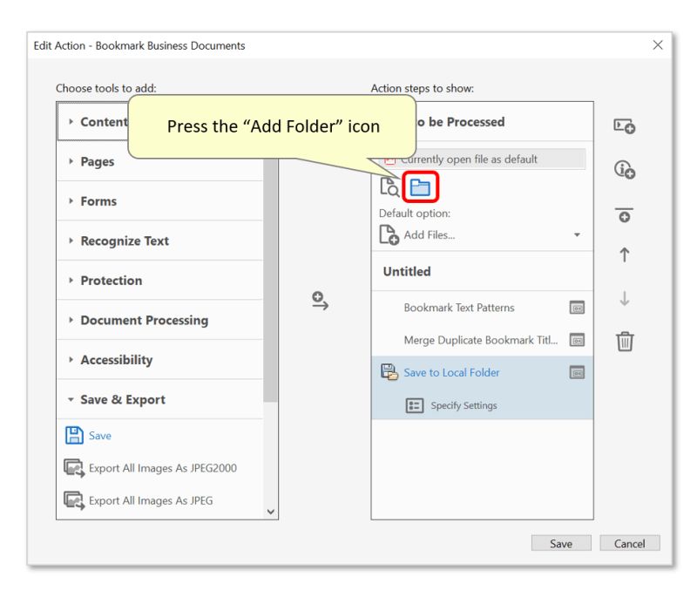Click arrow to add tool to action
697x597 pixels.
pos(320,302)
